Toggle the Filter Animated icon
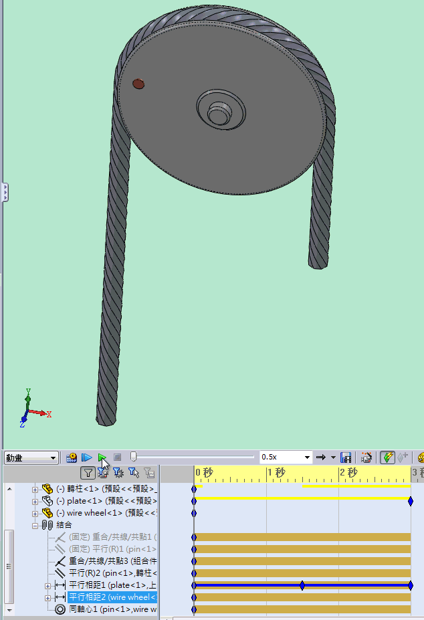Viewport: 424px width, 620px height. coord(103,472)
